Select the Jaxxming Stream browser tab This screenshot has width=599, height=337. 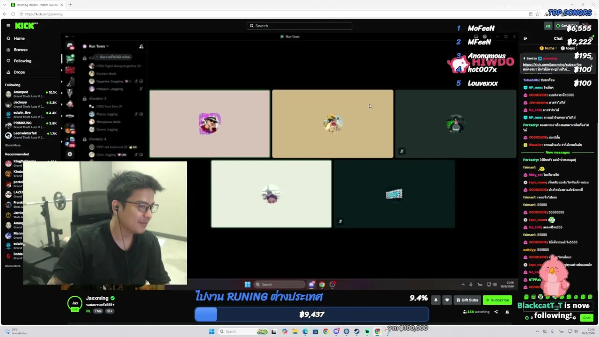click(x=37, y=5)
